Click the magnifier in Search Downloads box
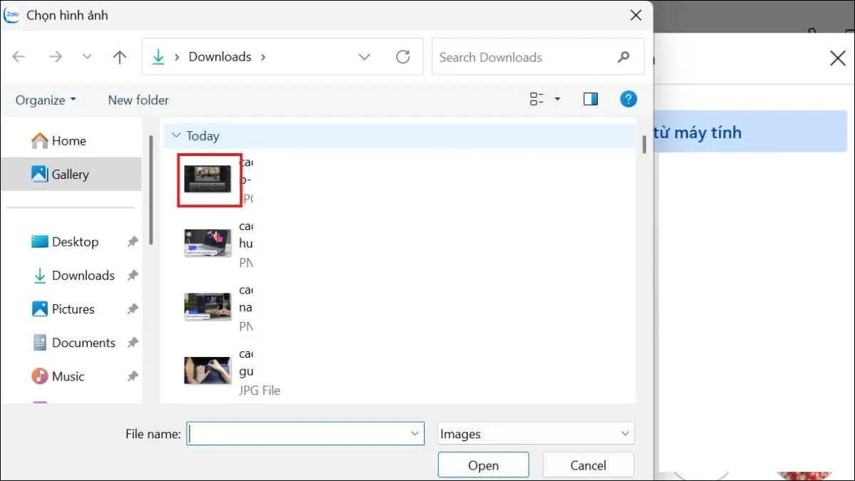 pyautogui.click(x=623, y=56)
